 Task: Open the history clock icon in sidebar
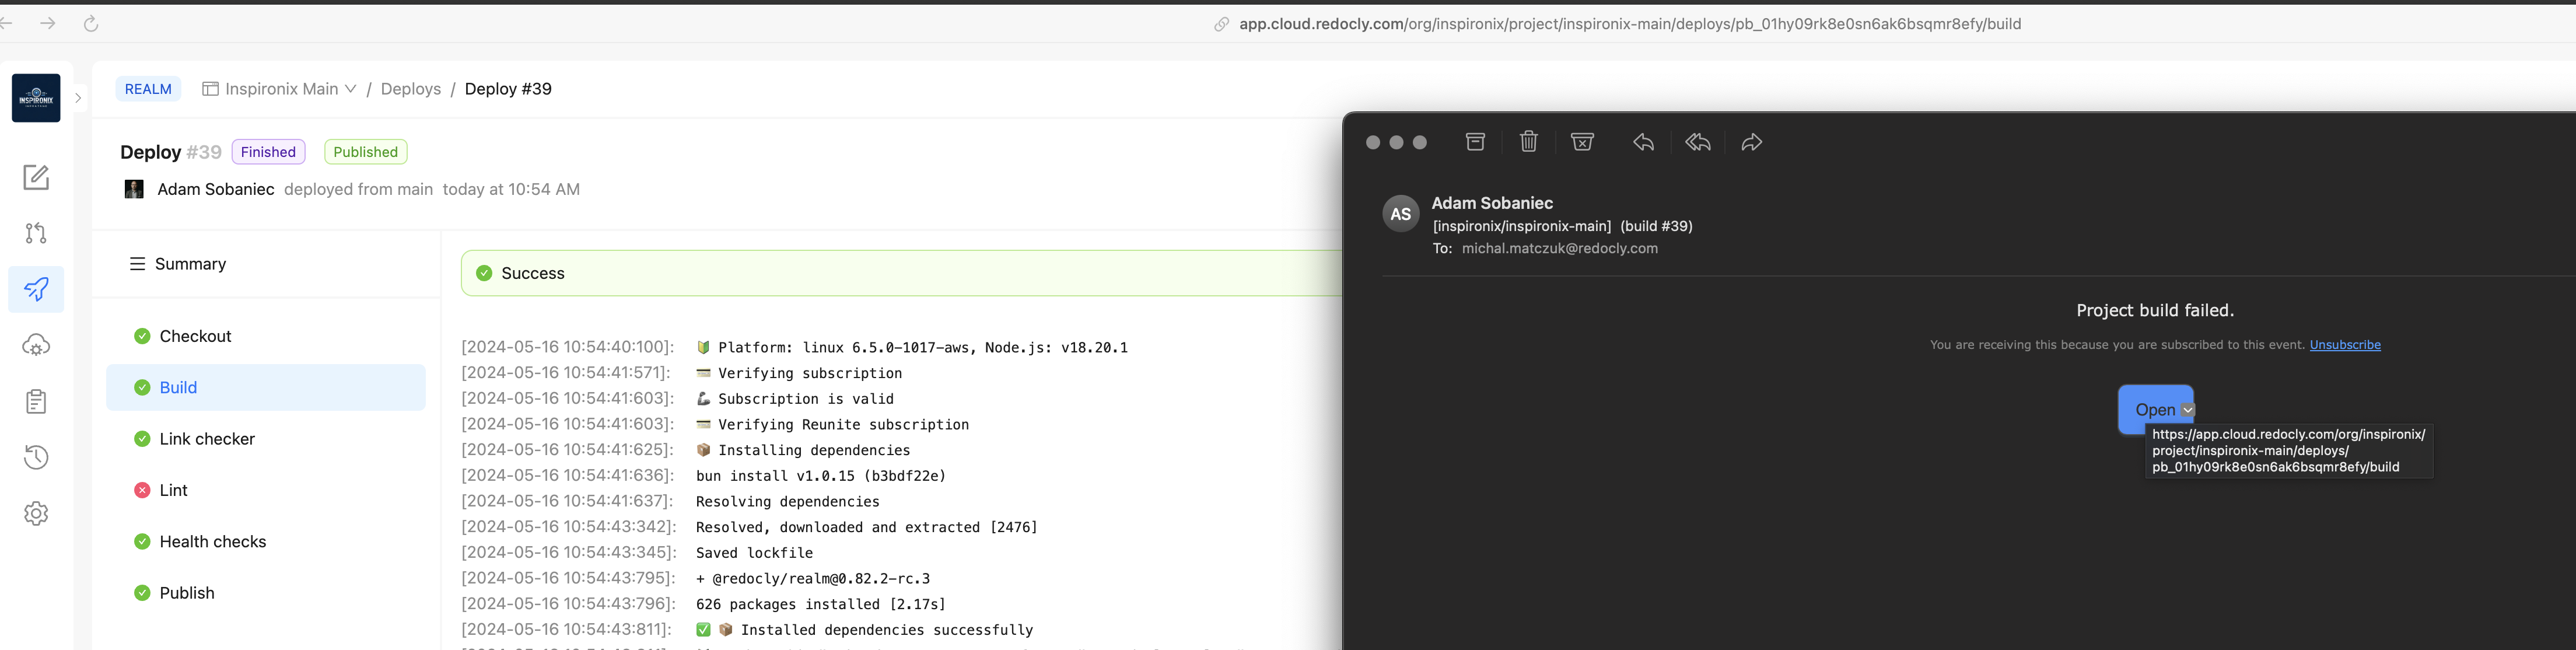tap(36, 457)
